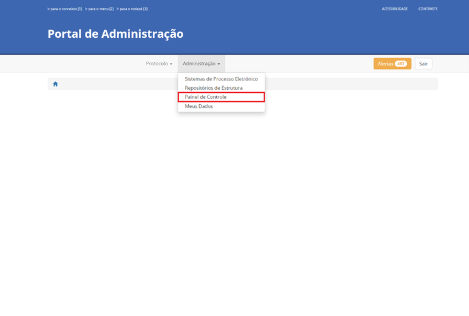The height and width of the screenshot is (316, 469).
Task: Follow the 'Ir para o rodapé [3]' link
Action: coord(132,9)
